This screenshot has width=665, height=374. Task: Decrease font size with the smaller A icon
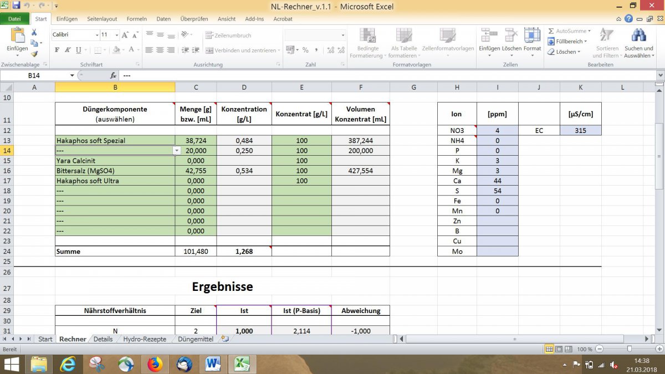[x=135, y=34]
